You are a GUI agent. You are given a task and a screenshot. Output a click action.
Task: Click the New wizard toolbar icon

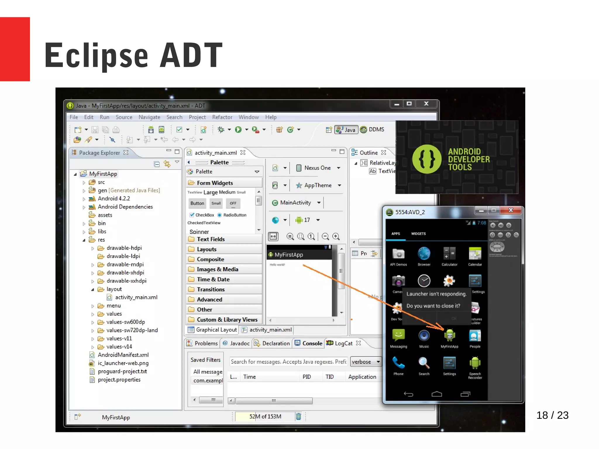pyautogui.click(x=78, y=130)
